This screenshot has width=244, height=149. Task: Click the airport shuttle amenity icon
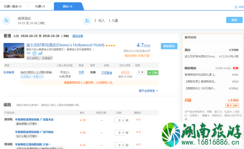pos(40,53)
